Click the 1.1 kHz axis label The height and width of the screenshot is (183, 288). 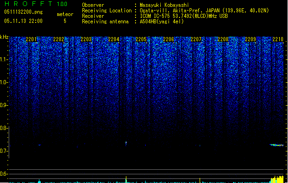click(4, 59)
